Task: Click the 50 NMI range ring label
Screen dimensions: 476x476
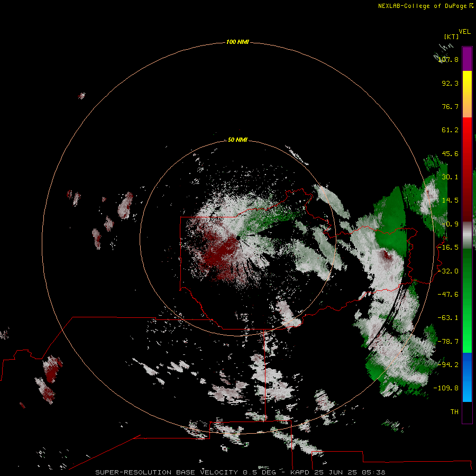Action: (x=237, y=140)
